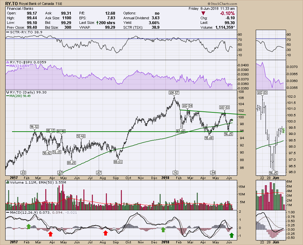This screenshot has height=245, width=303.
Task: Click the .91 dividend marker
Action: 175,172
